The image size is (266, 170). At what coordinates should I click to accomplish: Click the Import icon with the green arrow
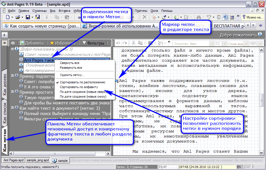coord(176,17)
